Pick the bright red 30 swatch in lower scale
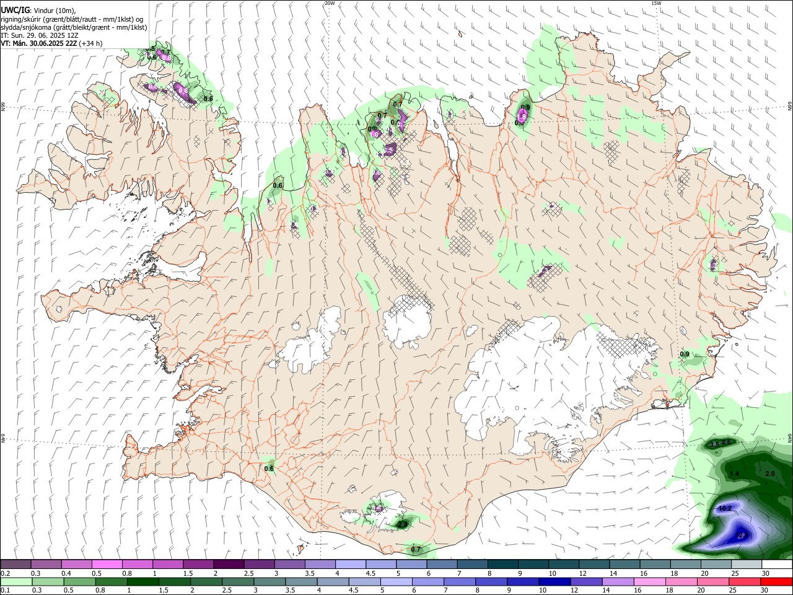 point(776,581)
